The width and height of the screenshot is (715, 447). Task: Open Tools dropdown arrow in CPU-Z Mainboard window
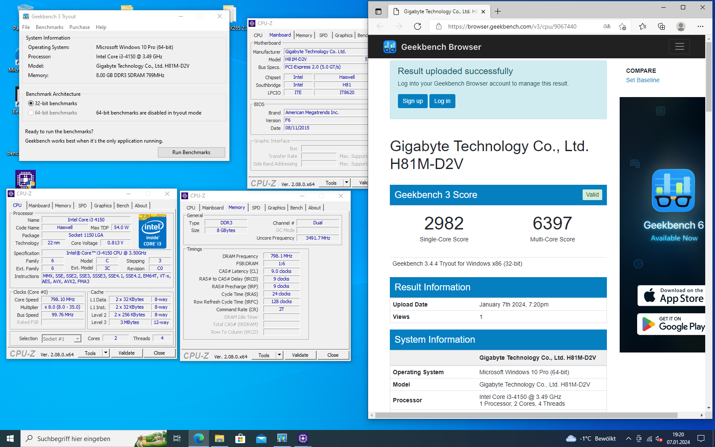click(x=346, y=183)
